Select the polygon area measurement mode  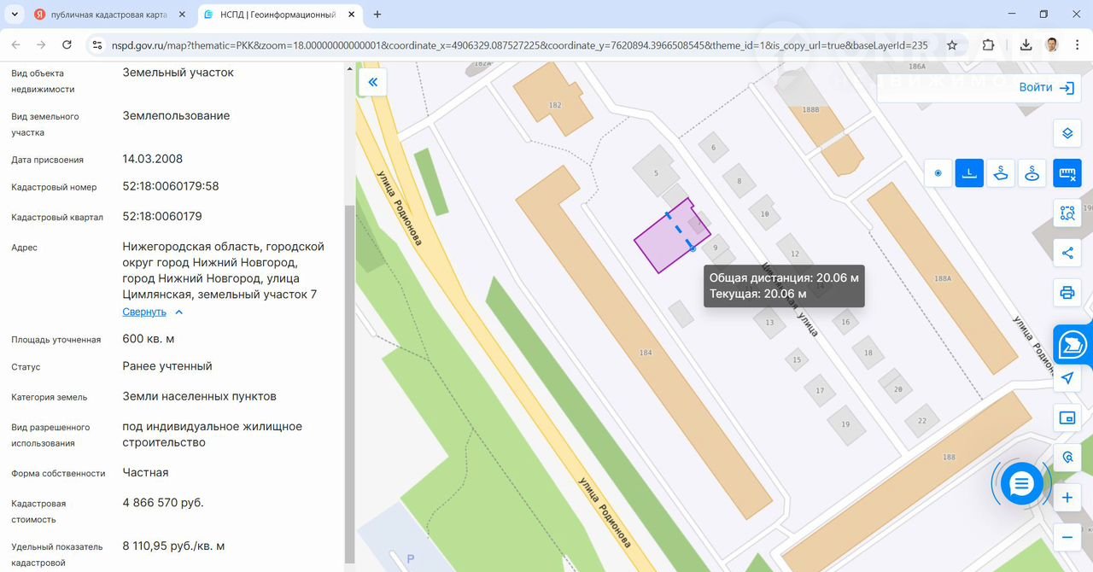point(1001,173)
